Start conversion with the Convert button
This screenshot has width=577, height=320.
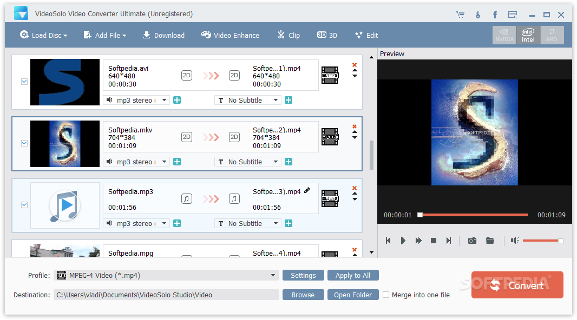[x=517, y=285]
